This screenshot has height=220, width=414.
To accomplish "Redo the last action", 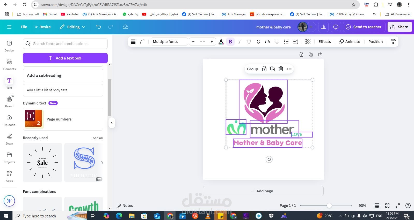I will (111, 27).
